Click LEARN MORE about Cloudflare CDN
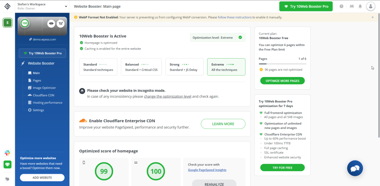 [x=223, y=124]
